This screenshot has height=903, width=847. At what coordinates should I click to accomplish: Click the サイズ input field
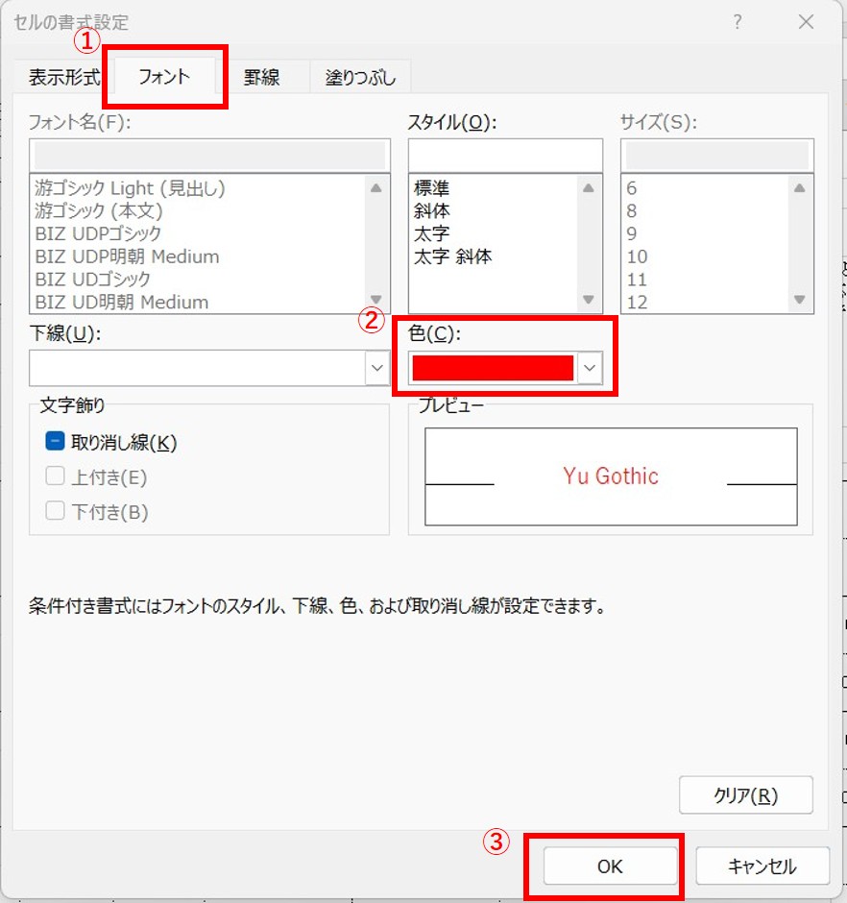point(716,156)
